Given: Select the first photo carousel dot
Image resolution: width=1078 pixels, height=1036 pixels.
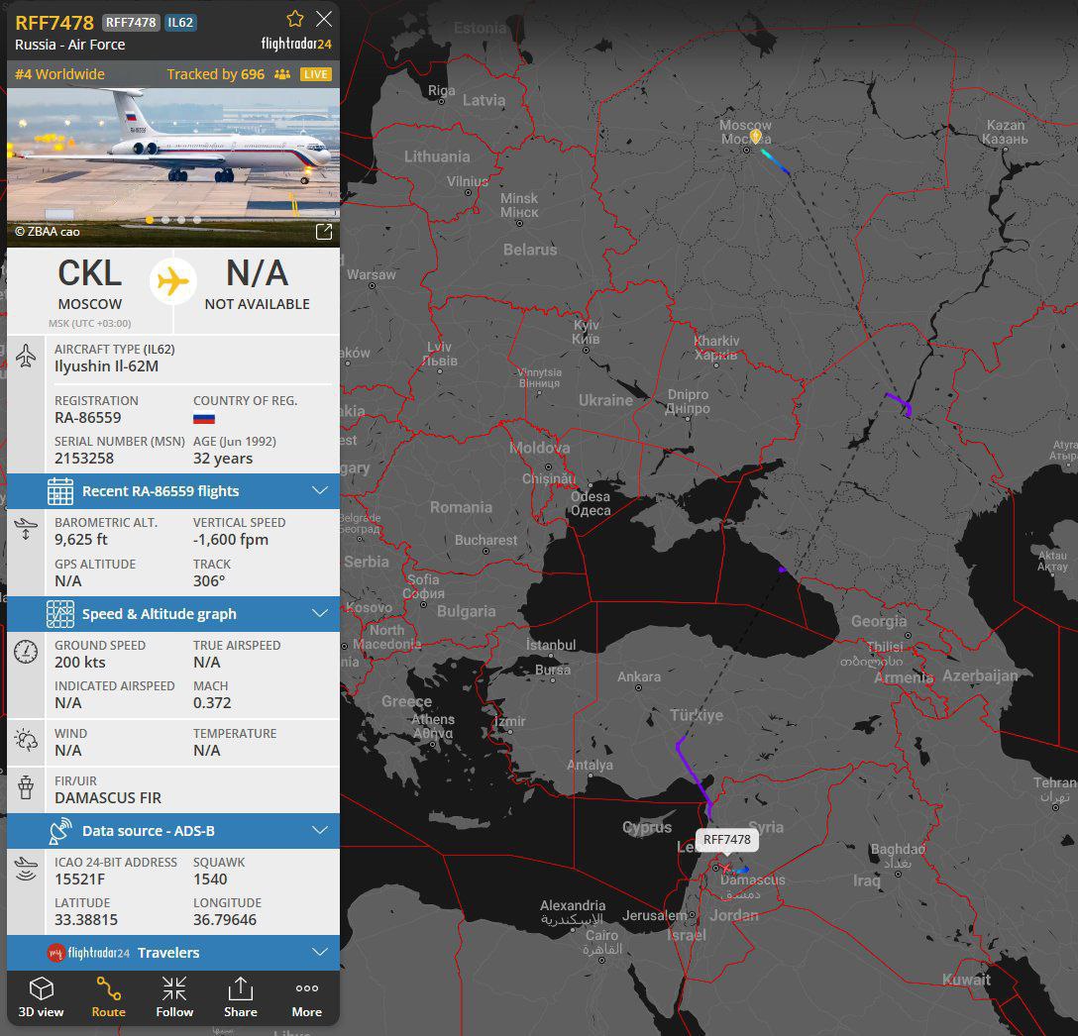Looking at the screenshot, I should (150, 220).
